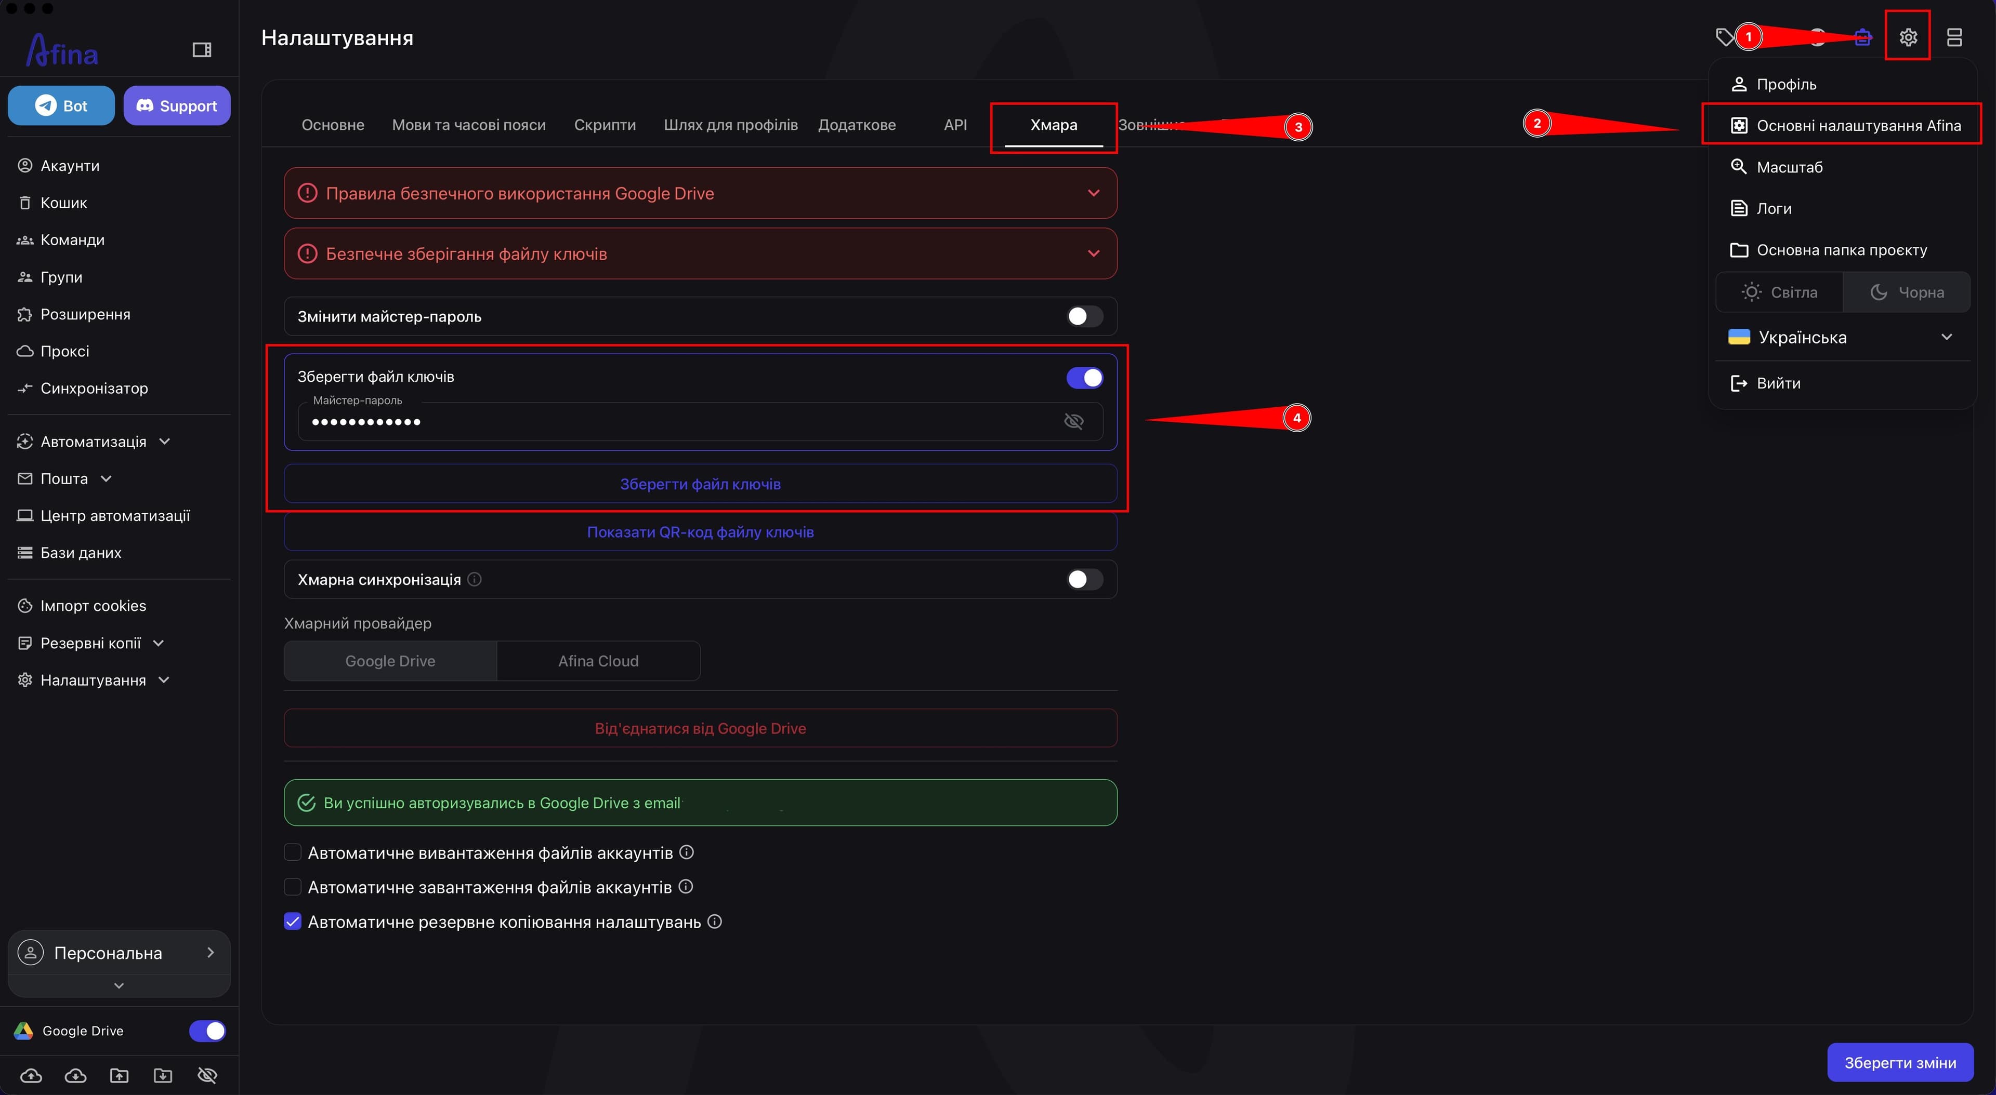Expand chevron below Персональна
This screenshot has width=1996, height=1095.
point(119,985)
